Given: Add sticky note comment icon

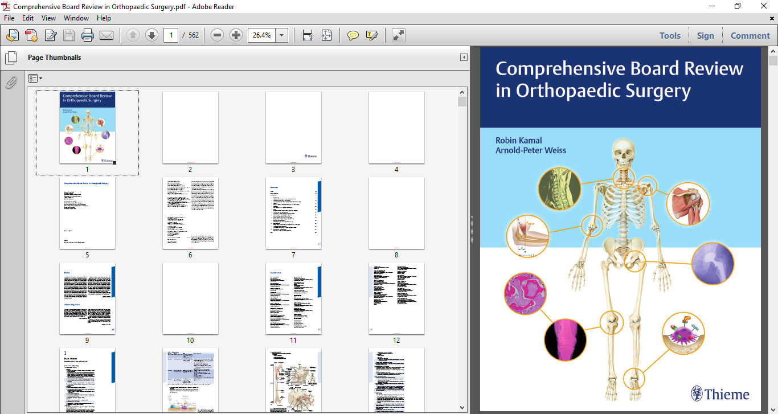Looking at the screenshot, I should pyautogui.click(x=353, y=35).
